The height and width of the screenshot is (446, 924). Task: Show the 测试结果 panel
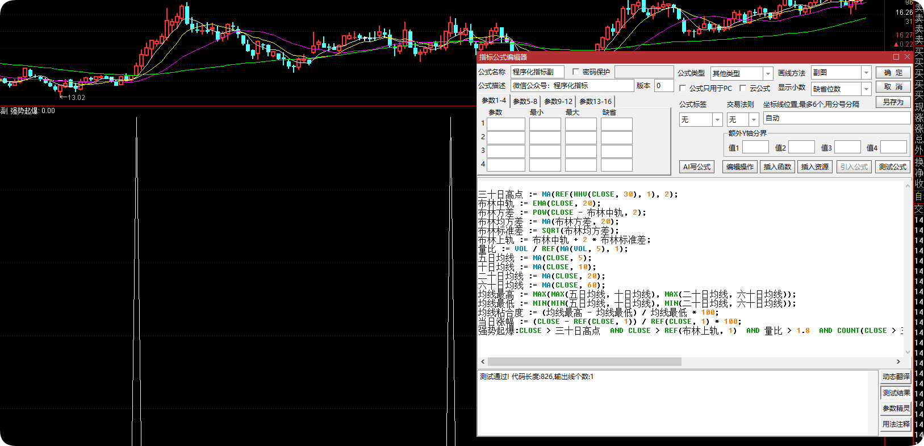click(896, 393)
